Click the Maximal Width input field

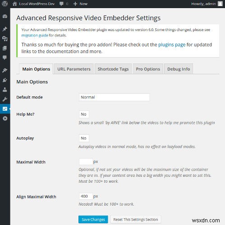pos(86,162)
